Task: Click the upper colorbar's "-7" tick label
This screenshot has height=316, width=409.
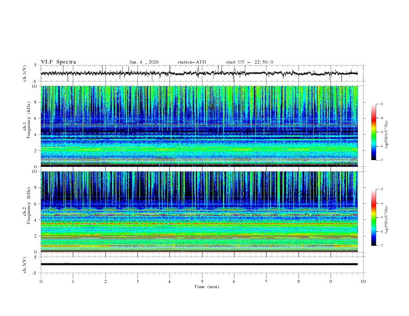Action: click(381, 160)
